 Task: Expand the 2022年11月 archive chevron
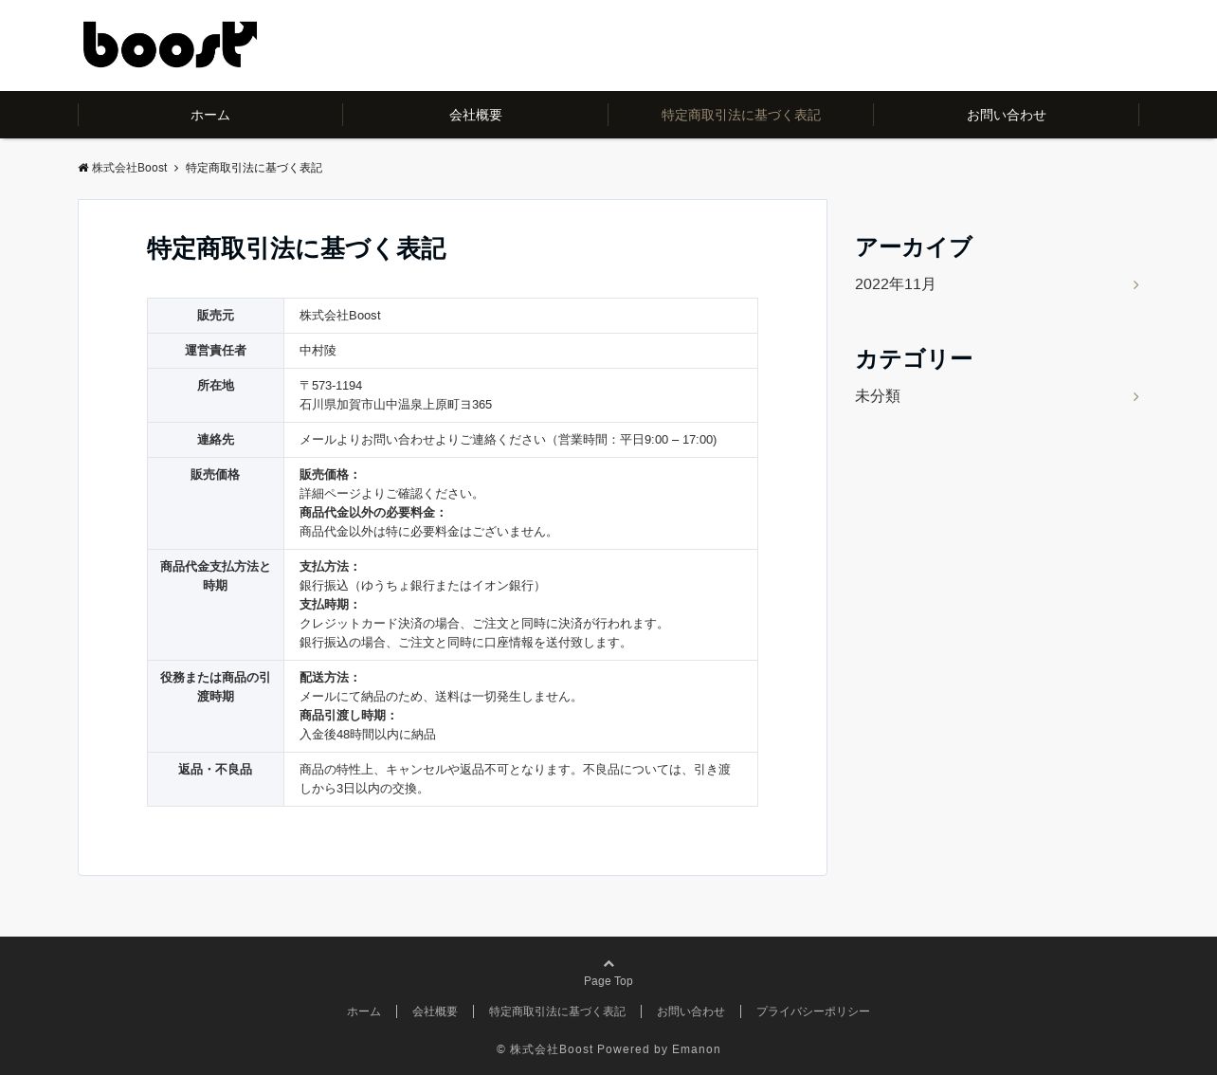pos(1135,284)
